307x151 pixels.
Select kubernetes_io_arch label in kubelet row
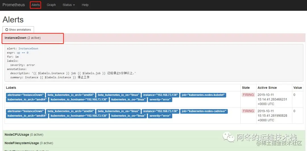click(x=27, y=100)
